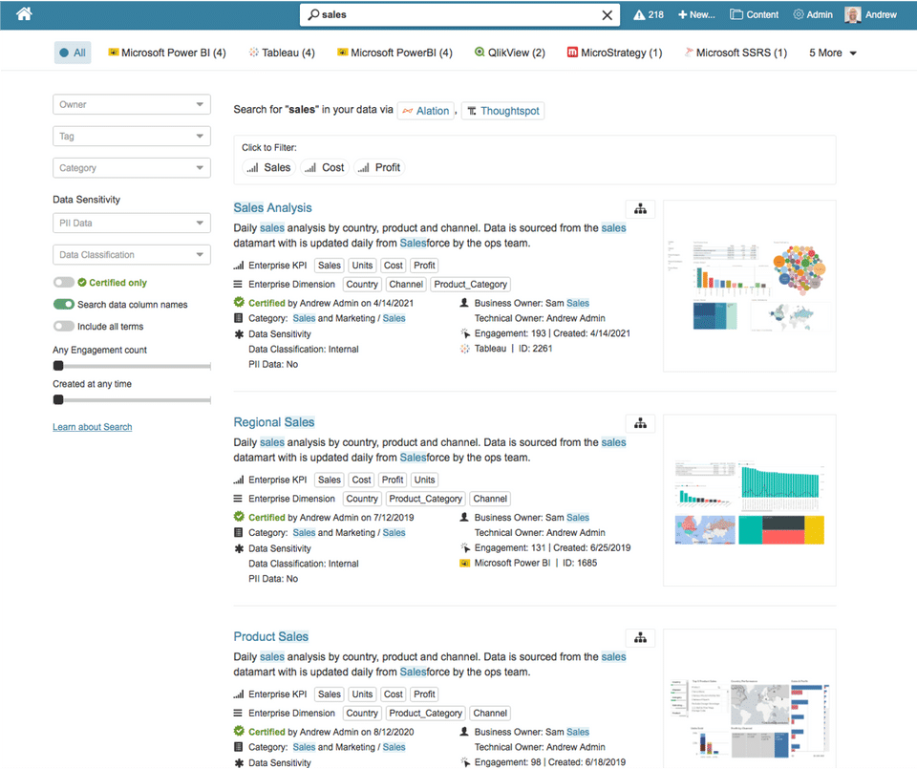917x769 pixels.
Task: Search sales via Thoughtspot button
Action: [x=503, y=111]
